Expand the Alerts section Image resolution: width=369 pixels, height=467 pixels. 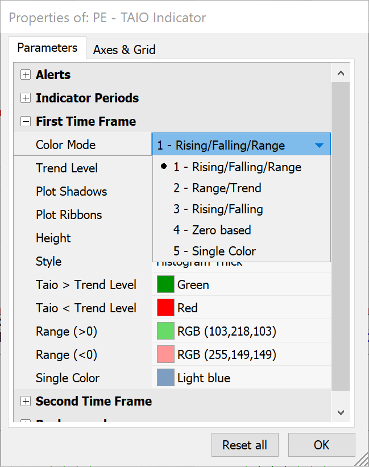click(26, 75)
